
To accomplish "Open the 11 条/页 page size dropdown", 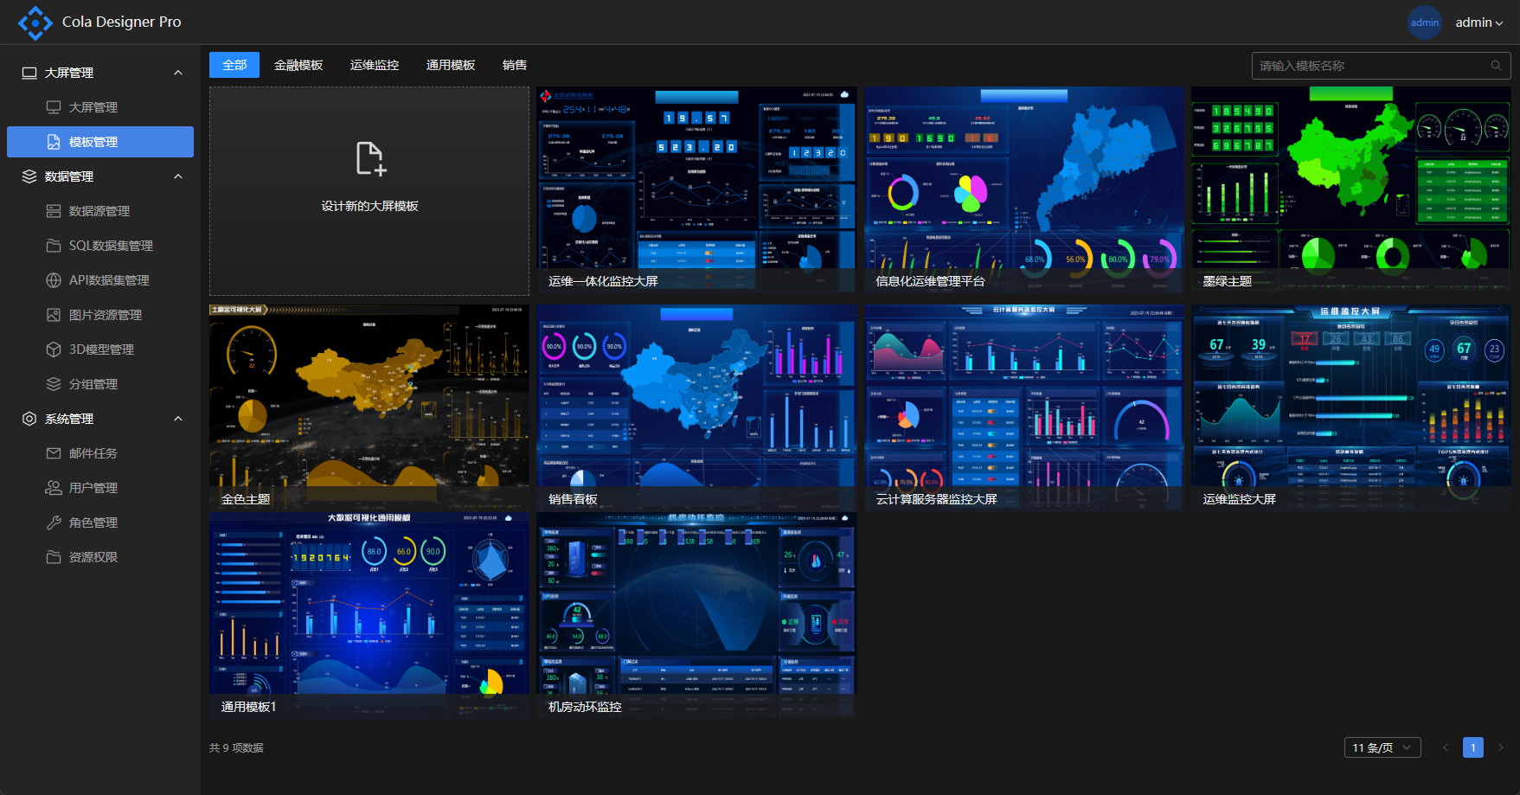I will click(1382, 747).
